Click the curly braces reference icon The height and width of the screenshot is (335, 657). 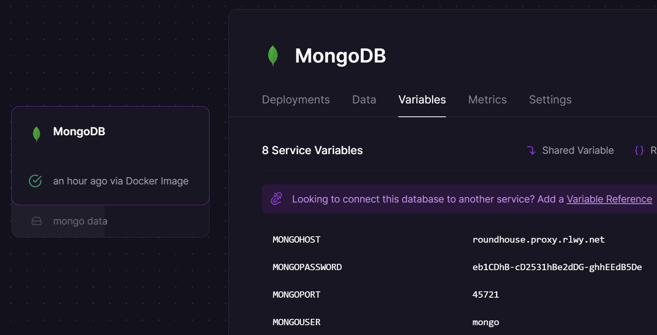coord(639,150)
